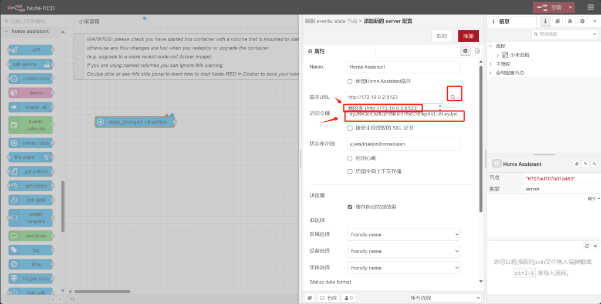Open the 区域选择 friendly name dropdown

click(403, 234)
